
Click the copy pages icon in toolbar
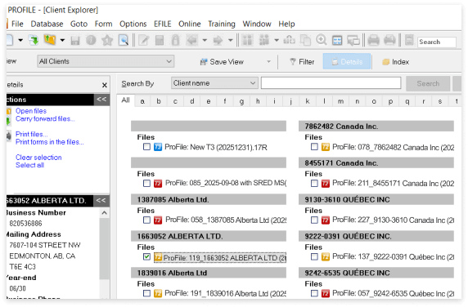[305, 40]
